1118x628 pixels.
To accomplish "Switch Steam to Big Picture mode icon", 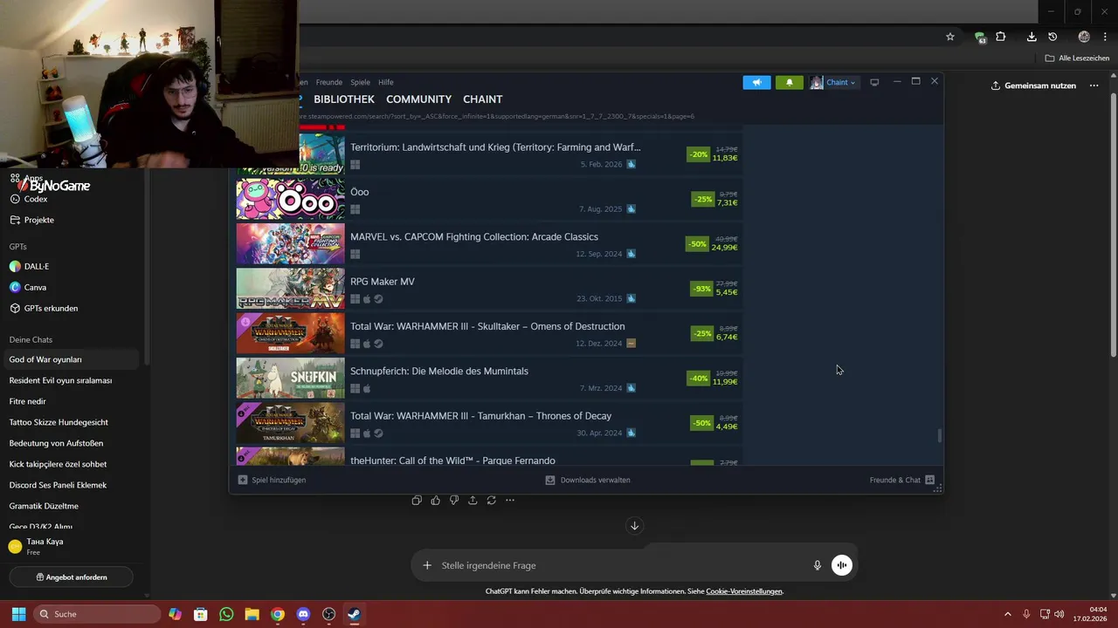I will (x=874, y=82).
